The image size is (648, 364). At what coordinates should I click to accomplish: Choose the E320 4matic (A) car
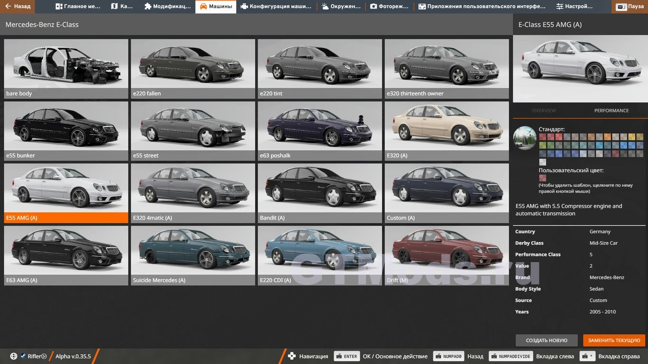coord(193,193)
